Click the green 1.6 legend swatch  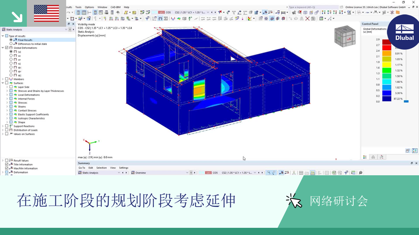tap(387, 70)
